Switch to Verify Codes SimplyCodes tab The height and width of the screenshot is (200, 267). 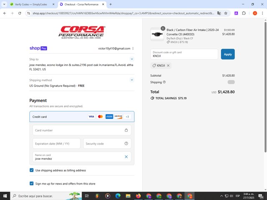click(31, 5)
